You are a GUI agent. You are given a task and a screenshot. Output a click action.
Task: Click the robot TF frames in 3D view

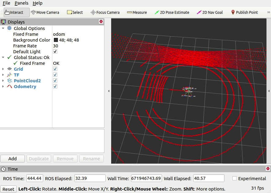click(x=189, y=92)
